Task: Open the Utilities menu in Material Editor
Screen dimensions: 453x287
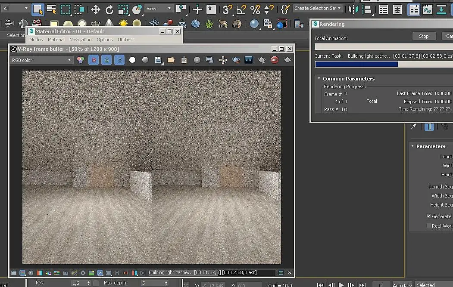Action: click(x=125, y=40)
